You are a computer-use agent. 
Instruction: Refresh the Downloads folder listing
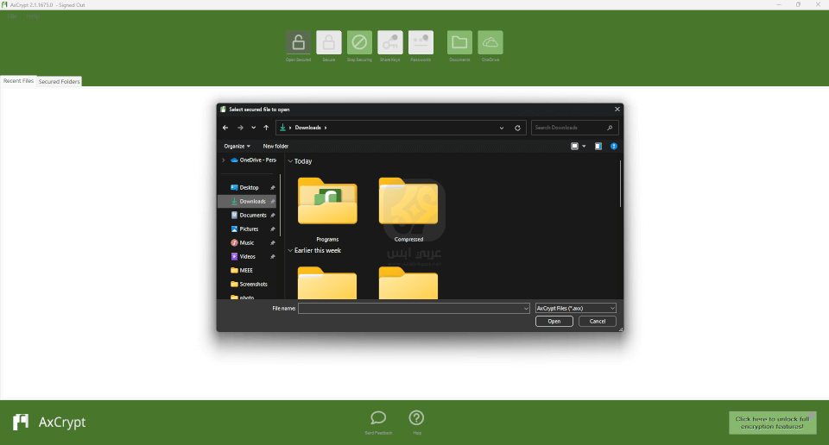518,128
